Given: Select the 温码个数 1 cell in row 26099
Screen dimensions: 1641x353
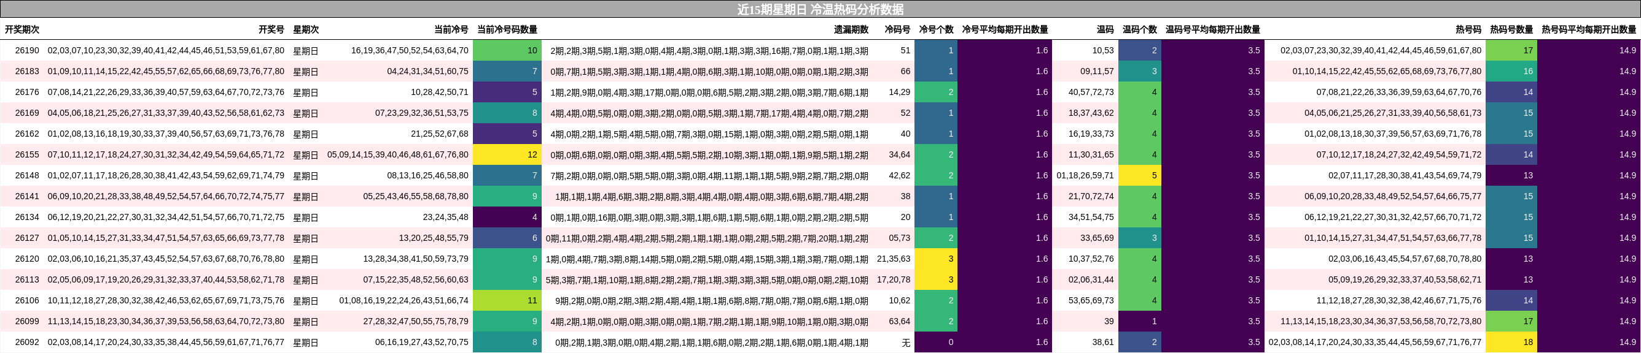Looking at the screenshot, I should pos(1140,321).
